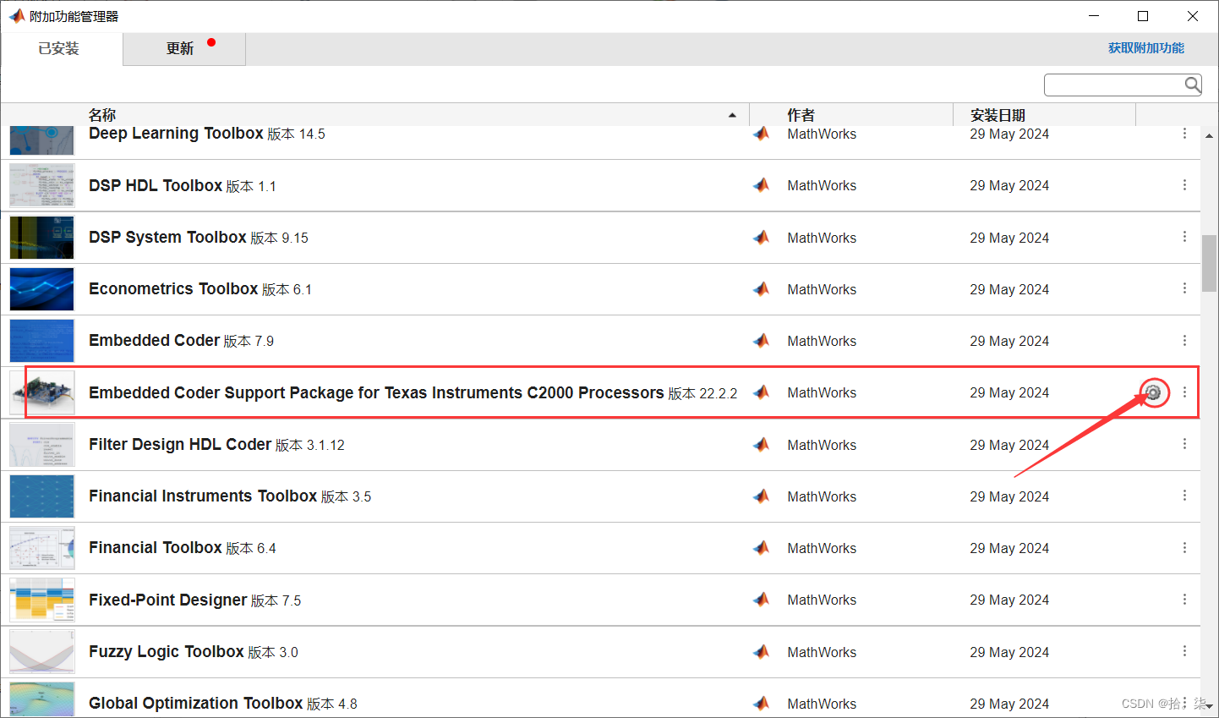Click MathWorks logo in Embedded Coder 7.9 row
The height and width of the screenshot is (718, 1219).
pos(762,341)
